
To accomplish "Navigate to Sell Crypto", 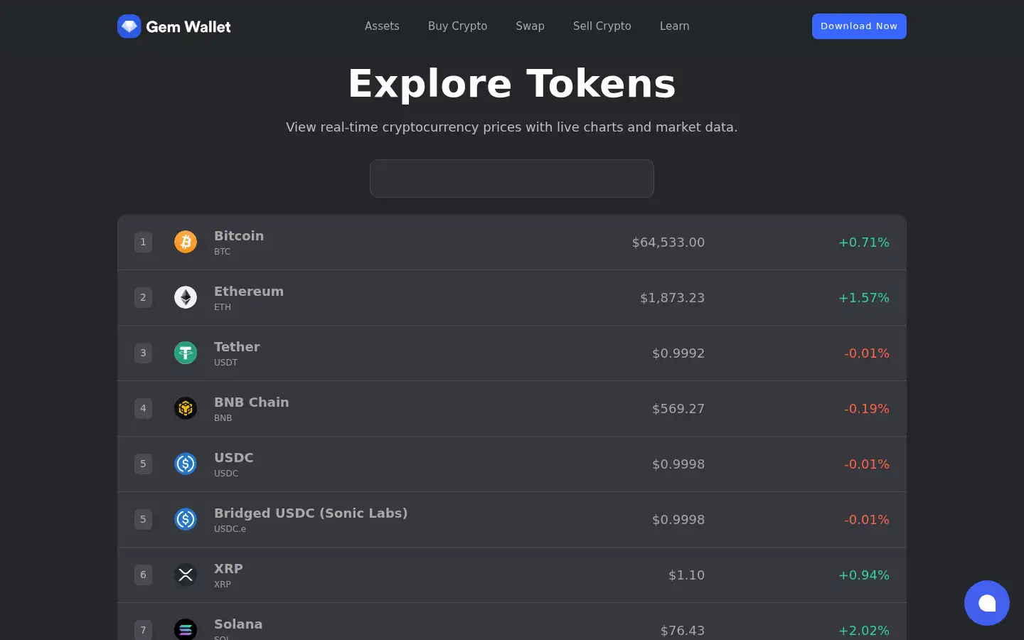I will point(602,26).
